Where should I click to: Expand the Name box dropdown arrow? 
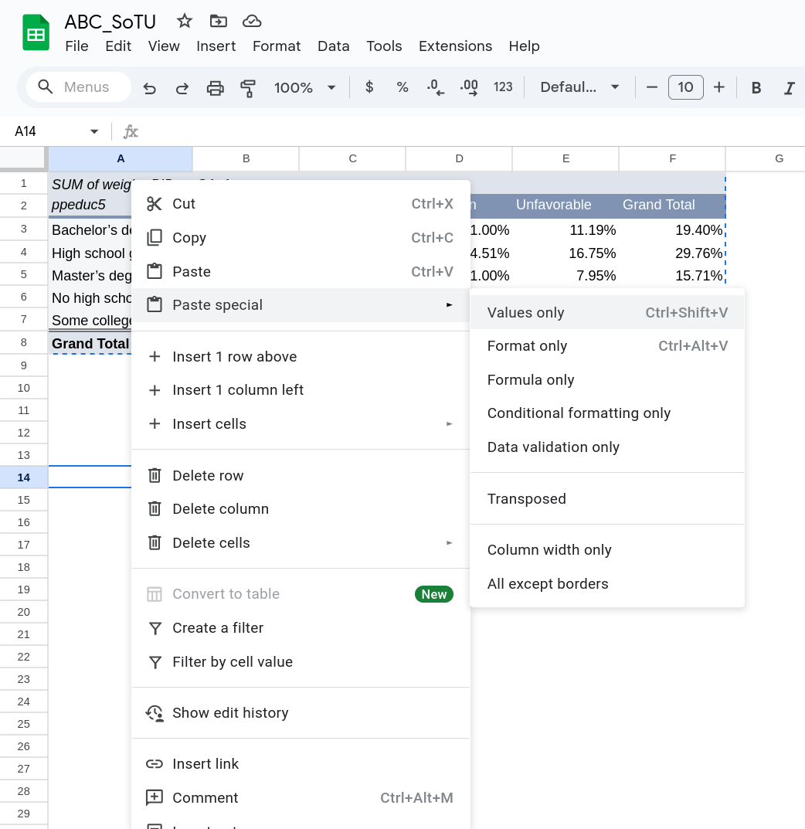[94, 131]
